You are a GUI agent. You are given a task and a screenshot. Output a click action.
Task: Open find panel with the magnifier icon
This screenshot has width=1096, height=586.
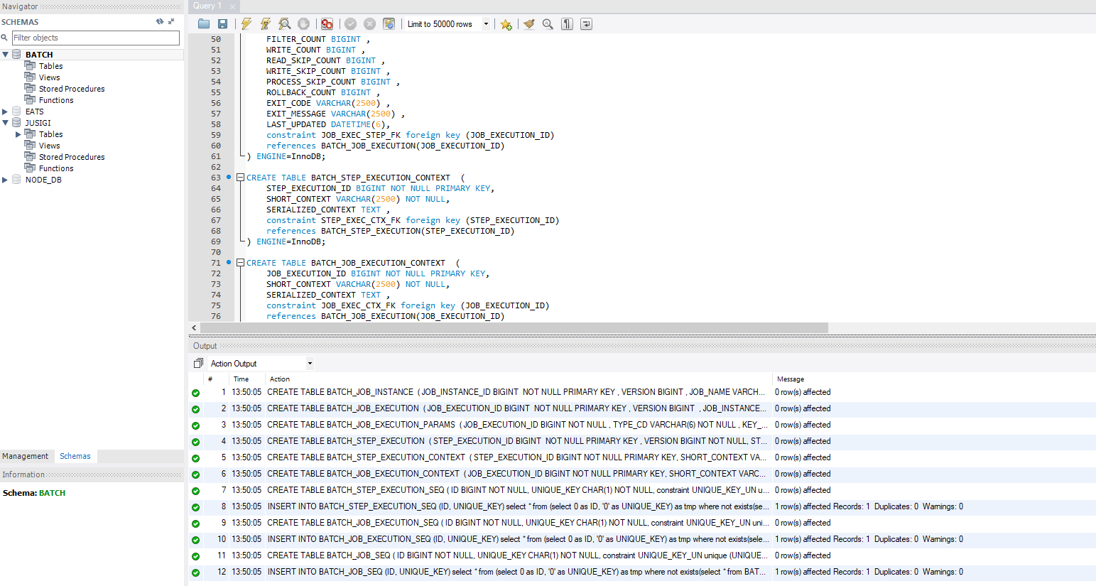548,24
